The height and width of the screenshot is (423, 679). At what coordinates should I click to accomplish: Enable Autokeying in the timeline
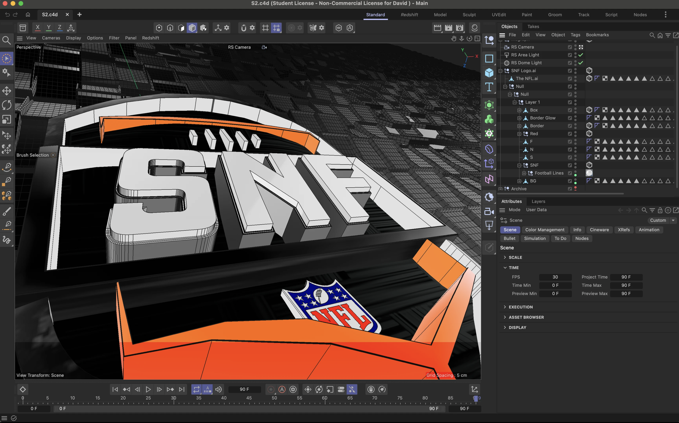[282, 389]
